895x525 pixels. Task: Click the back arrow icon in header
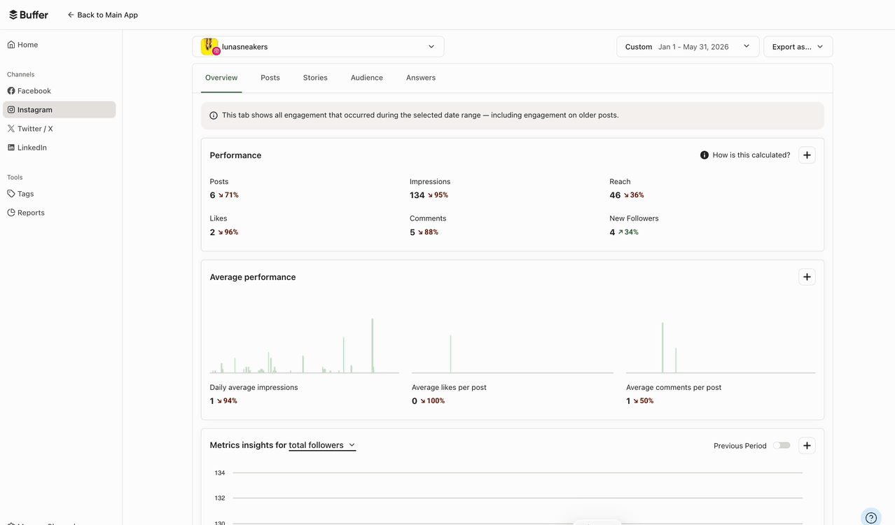(x=71, y=15)
